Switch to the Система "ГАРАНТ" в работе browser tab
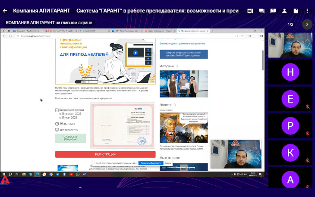 pos(61,31)
